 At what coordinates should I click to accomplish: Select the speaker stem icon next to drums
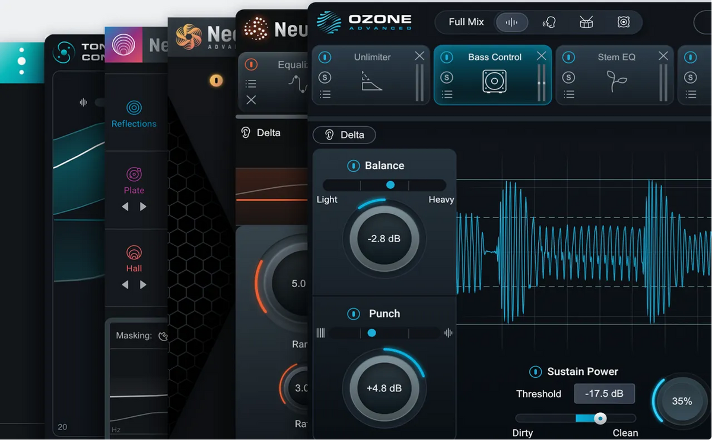pyautogui.click(x=622, y=22)
